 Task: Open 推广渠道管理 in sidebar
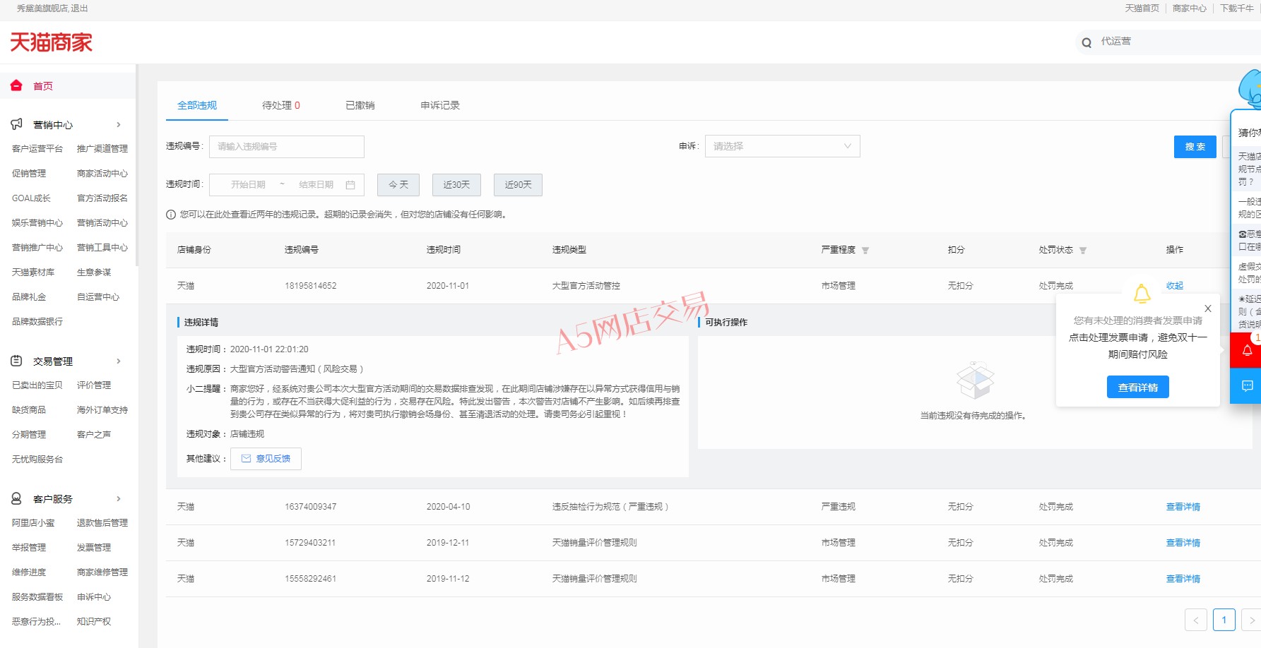(x=102, y=149)
